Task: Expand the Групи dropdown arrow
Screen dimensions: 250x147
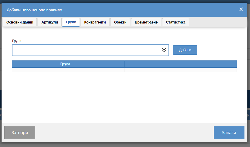Action: coord(164,50)
